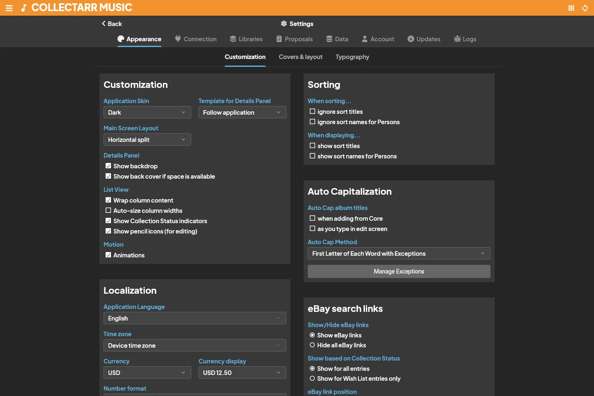Uncheck Show backdrop
This screenshot has height=396, width=594.
coord(108,166)
